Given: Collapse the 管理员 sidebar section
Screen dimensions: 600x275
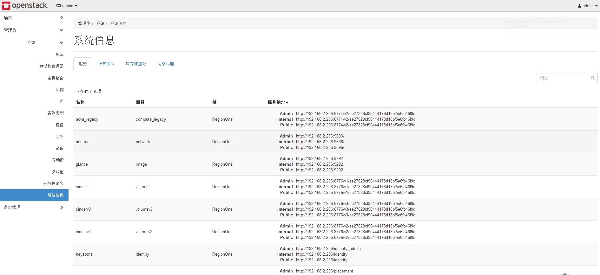Looking at the screenshot, I should pyautogui.click(x=62, y=30).
